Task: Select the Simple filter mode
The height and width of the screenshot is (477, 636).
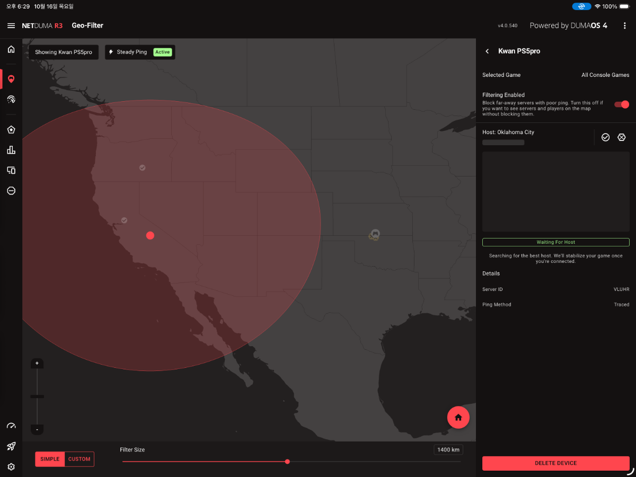Action: pos(50,459)
